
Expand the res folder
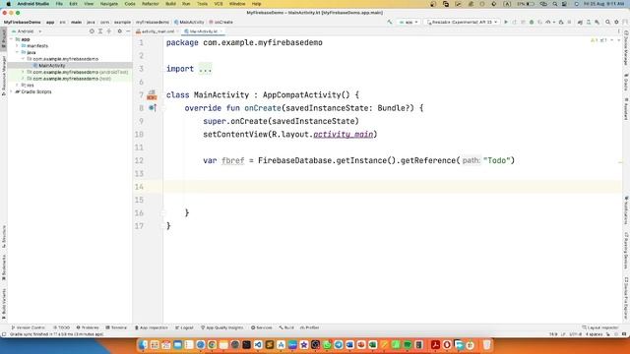(x=18, y=86)
